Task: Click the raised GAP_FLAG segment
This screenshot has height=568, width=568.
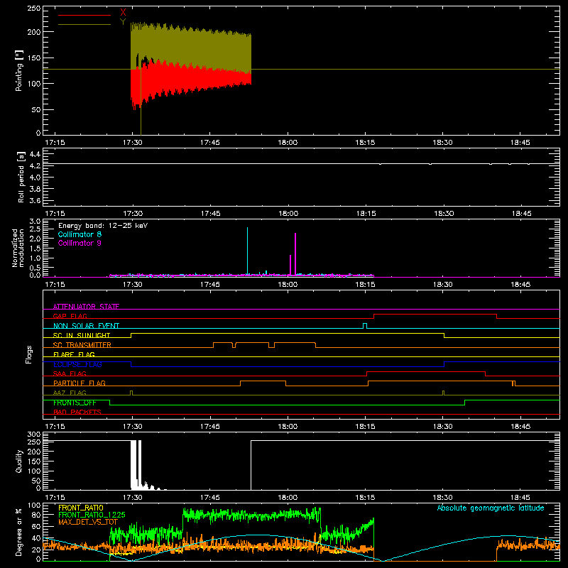Action: click(435, 315)
